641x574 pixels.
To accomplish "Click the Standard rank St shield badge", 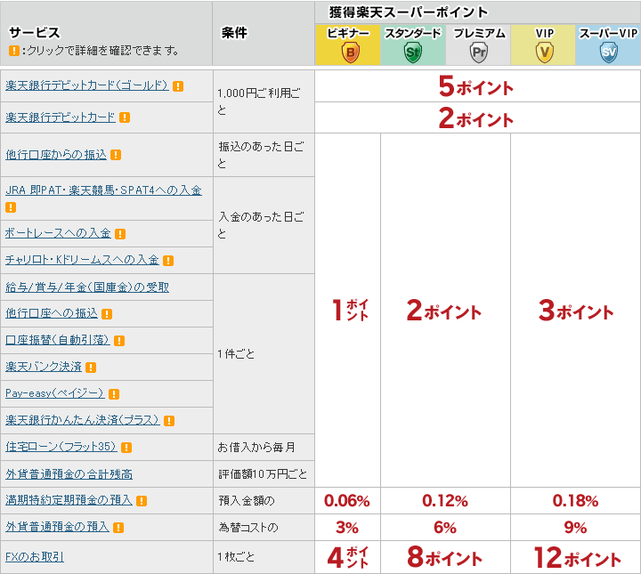I will [x=412, y=53].
